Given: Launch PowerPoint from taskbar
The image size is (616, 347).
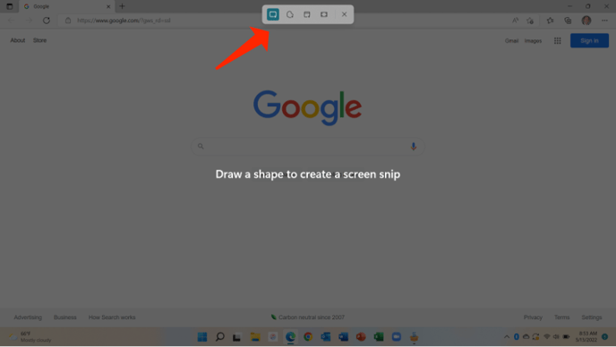Looking at the screenshot, I should [x=361, y=337].
